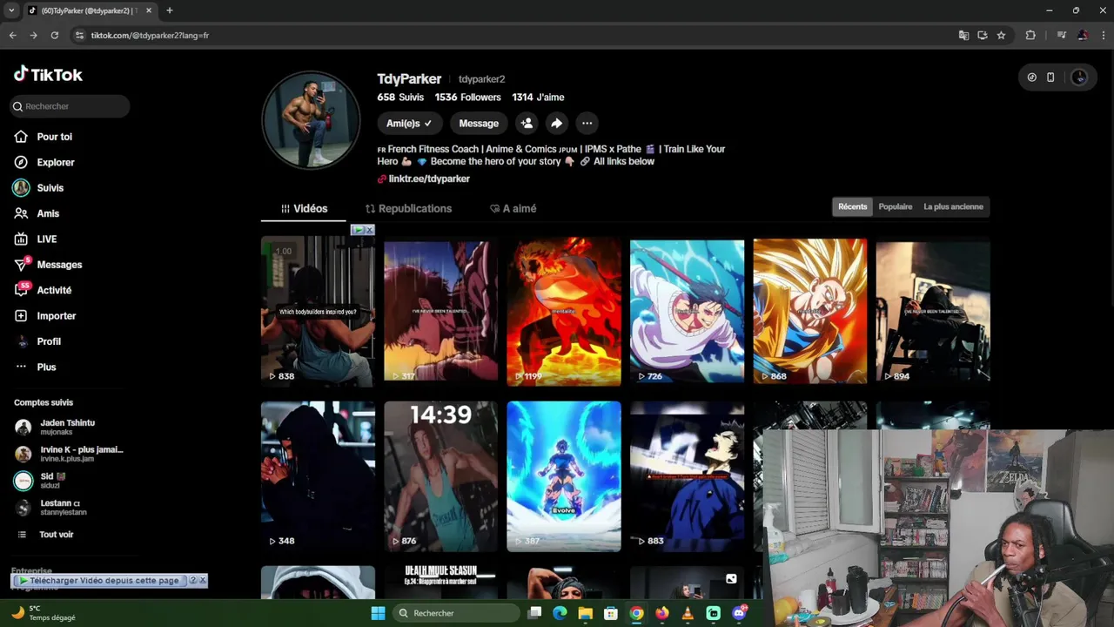Open the three-dots profile options menu
The image size is (1114, 627).
coord(587,124)
